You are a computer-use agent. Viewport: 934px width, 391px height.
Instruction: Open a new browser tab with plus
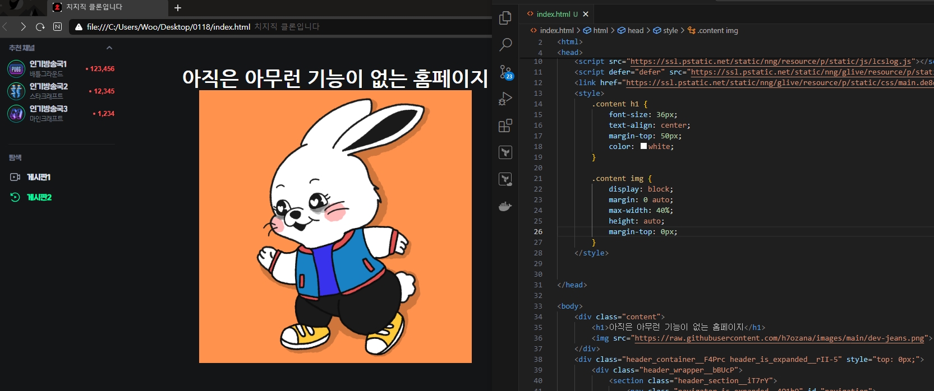[x=178, y=8]
